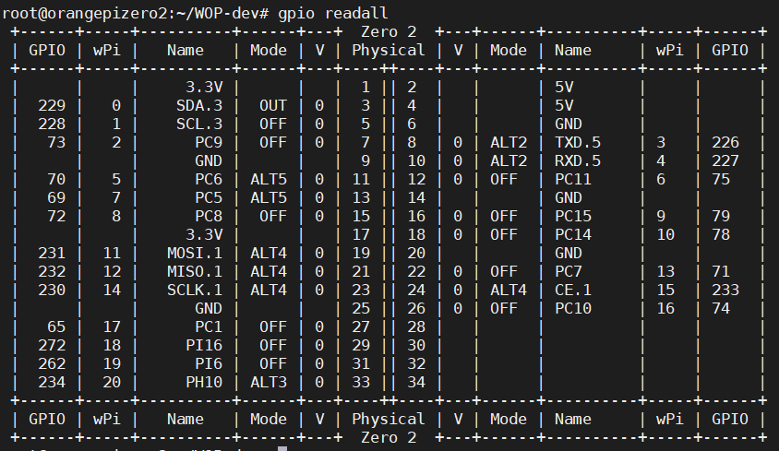Click the top 'Physical' column header
Image resolution: width=779 pixels, height=451 pixels.
389,50
